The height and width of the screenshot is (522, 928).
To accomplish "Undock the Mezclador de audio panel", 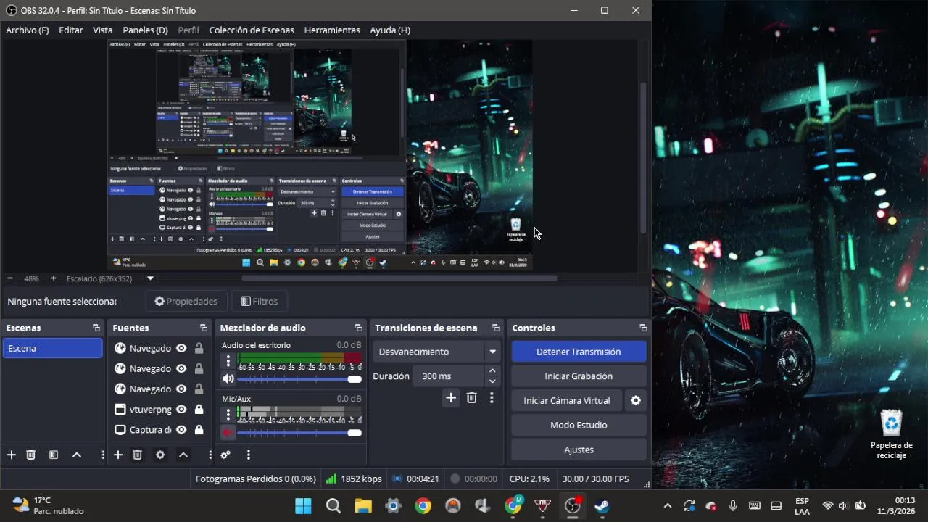I will [358, 328].
